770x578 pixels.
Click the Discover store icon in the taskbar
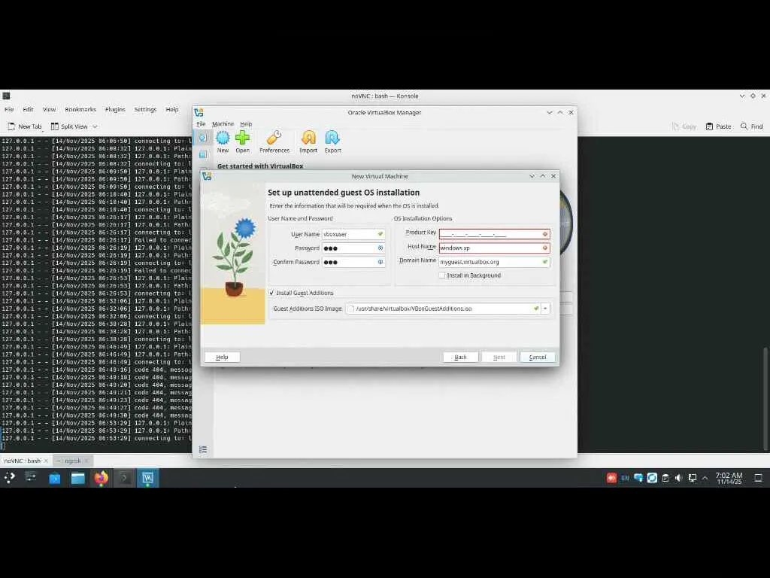[x=54, y=478]
